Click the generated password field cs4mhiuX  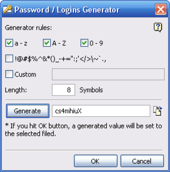tap(101, 111)
